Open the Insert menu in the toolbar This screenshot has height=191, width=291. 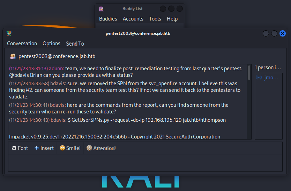pyautogui.click(x=44, y=148)
